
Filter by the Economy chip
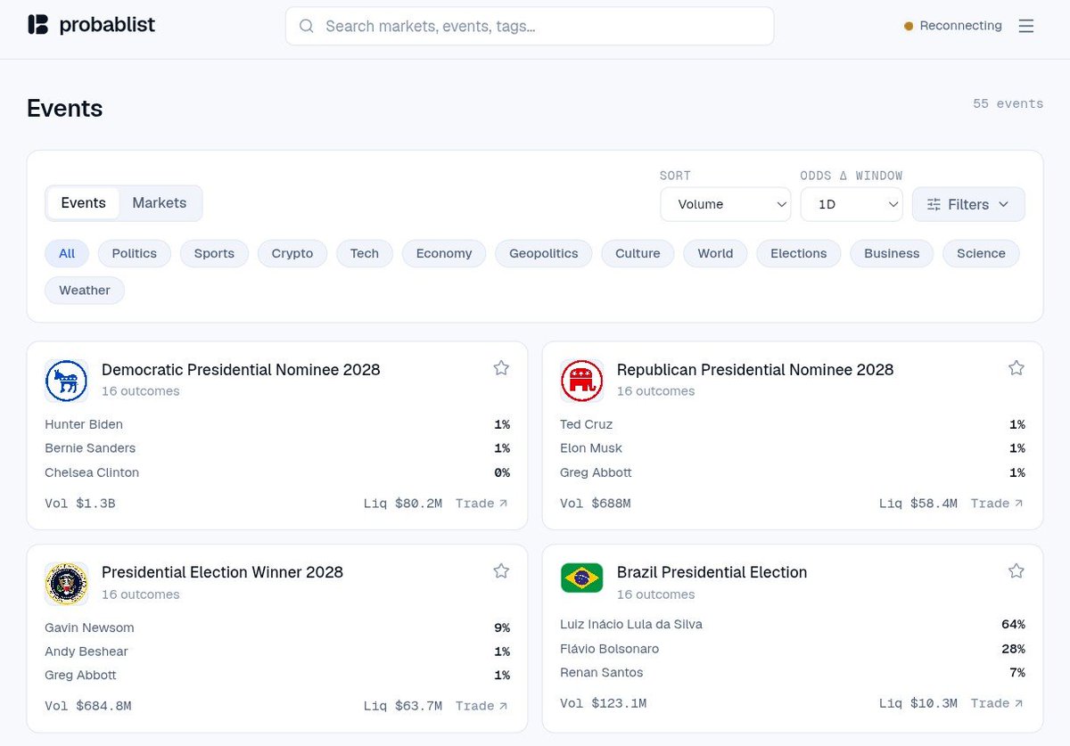point(444,253)
